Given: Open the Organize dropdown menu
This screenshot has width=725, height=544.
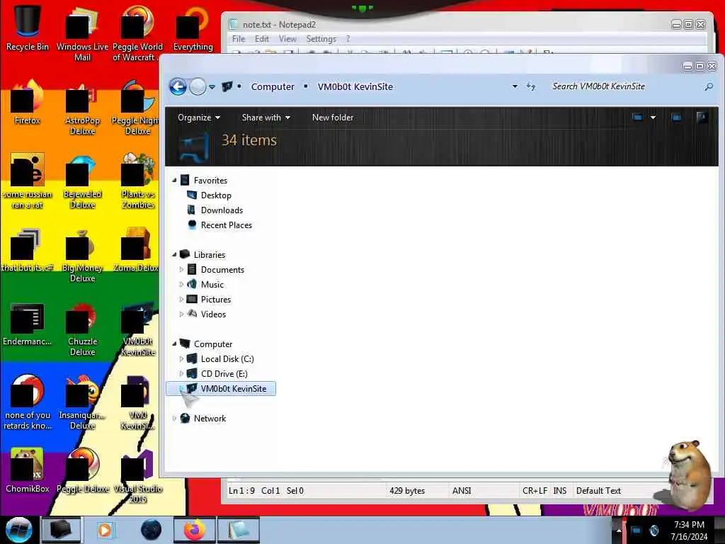Looking at the screenshot, I should (x=199, y=118).
